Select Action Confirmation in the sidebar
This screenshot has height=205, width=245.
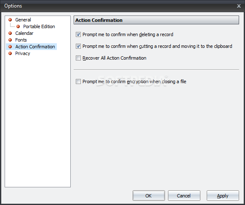tap(35, 47)
